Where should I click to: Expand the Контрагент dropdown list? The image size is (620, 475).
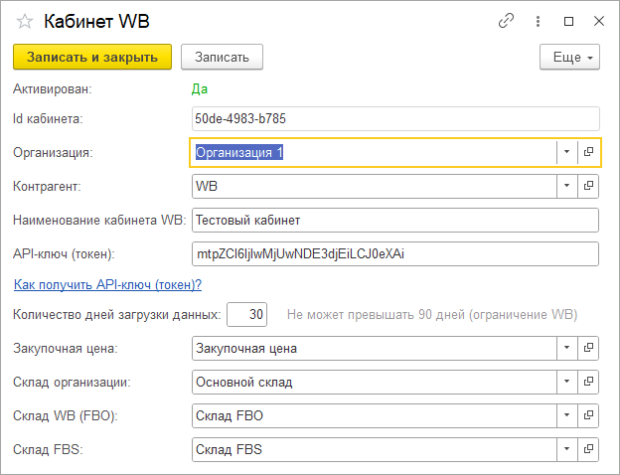(x=566, y=186)
